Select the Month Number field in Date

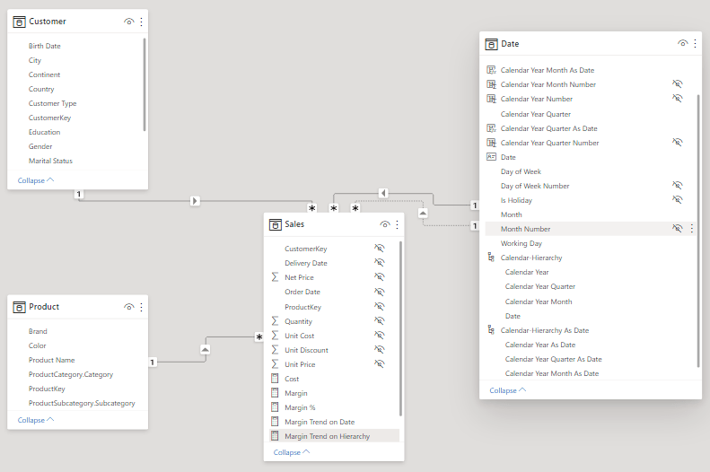pos(526,229)
